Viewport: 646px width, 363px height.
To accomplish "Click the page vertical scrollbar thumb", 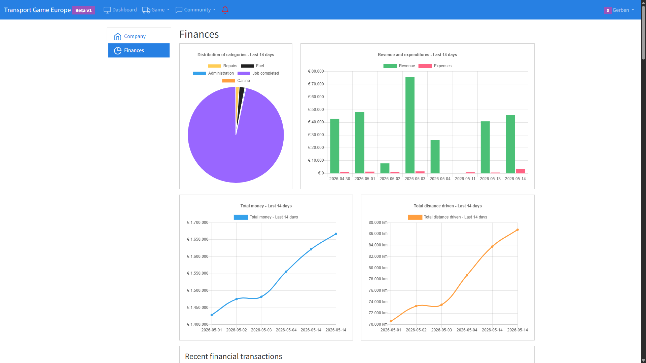I will point(643,33).
